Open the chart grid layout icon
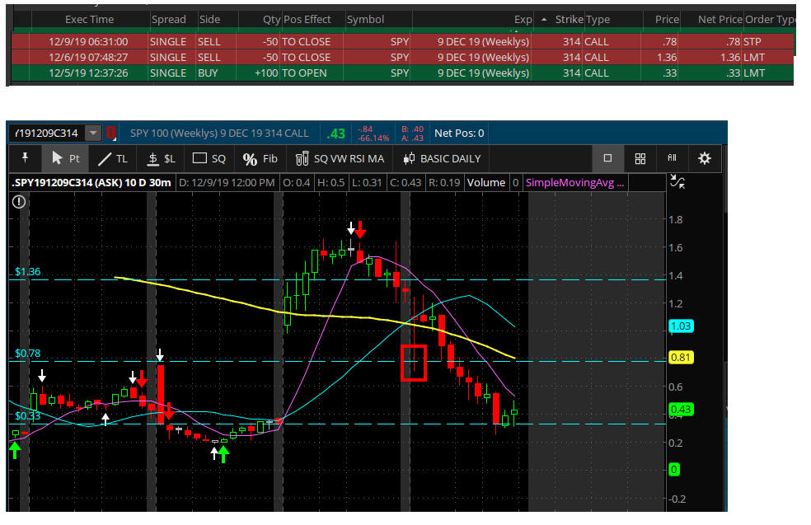Screen dimensions: 811x525 (x=640, y=158)
